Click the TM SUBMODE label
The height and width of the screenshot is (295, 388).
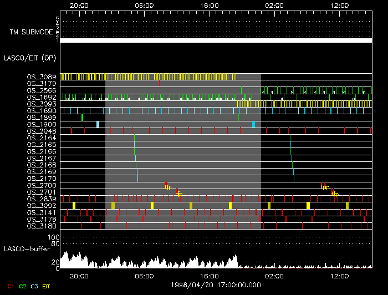tap(30, 32)
